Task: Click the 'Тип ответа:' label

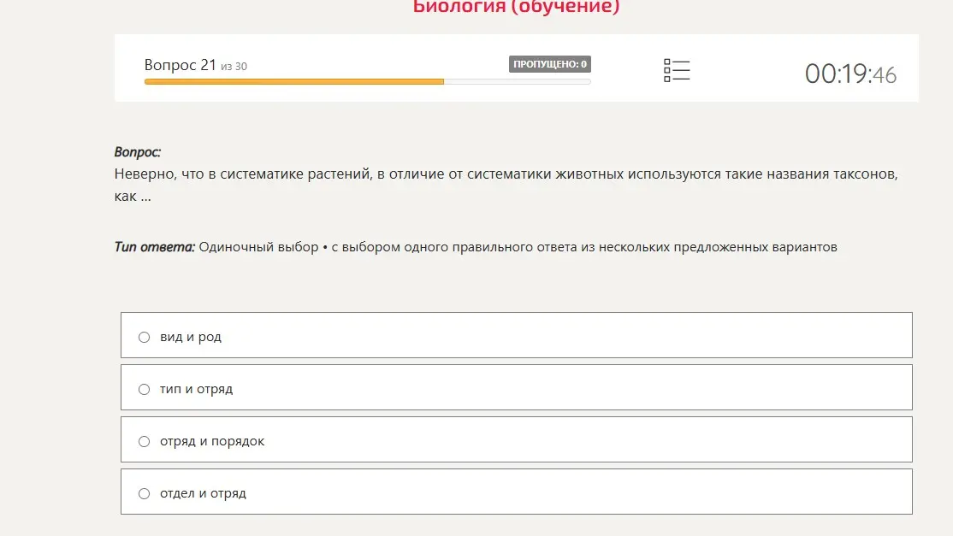Action: pos(154,247)
